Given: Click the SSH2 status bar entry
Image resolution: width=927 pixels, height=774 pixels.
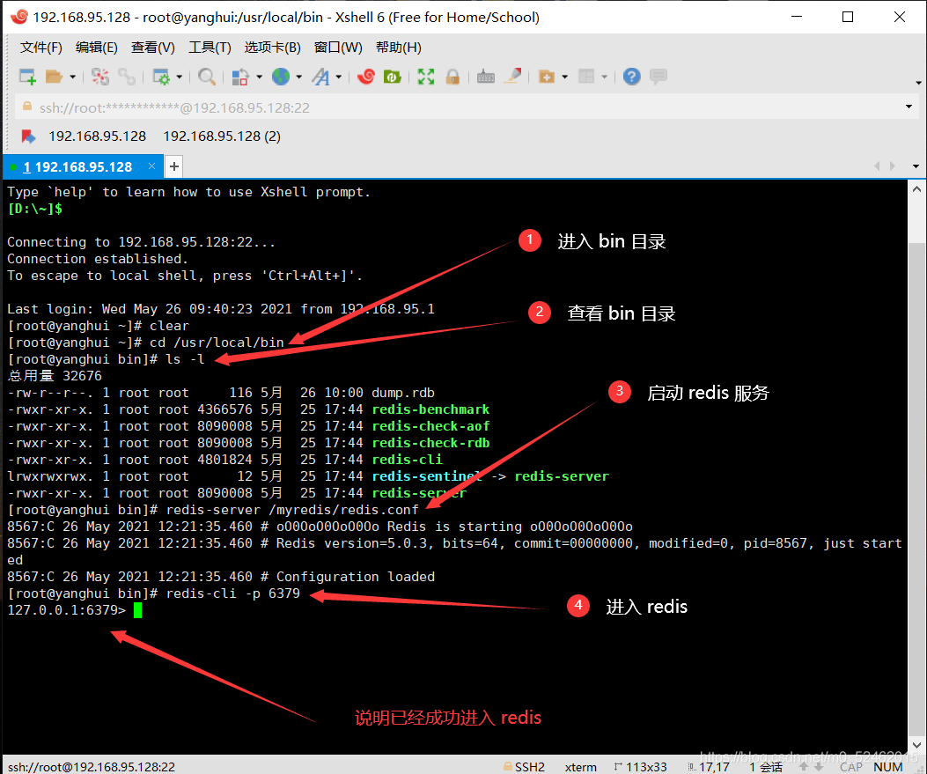Looking at the screenshot, I should pos(524,767).
